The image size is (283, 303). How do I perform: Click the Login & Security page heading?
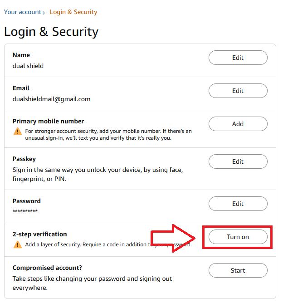51,32
